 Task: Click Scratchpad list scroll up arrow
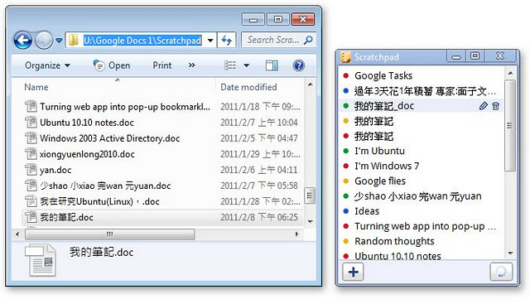[x=510, y=73]
